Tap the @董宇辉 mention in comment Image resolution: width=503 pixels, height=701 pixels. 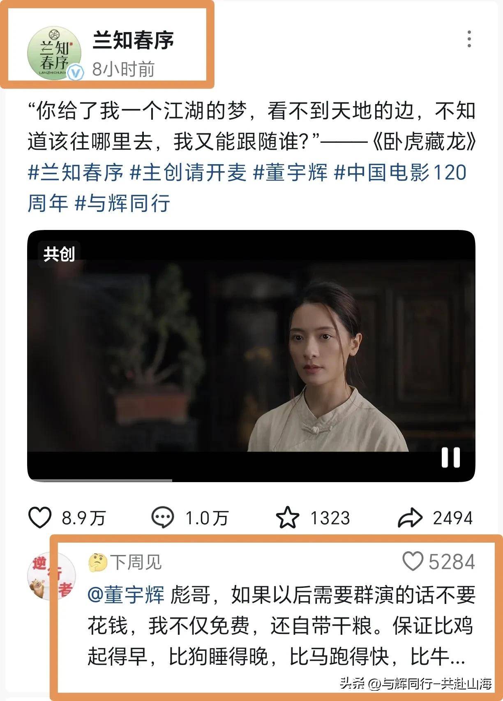tap(126, 595)
